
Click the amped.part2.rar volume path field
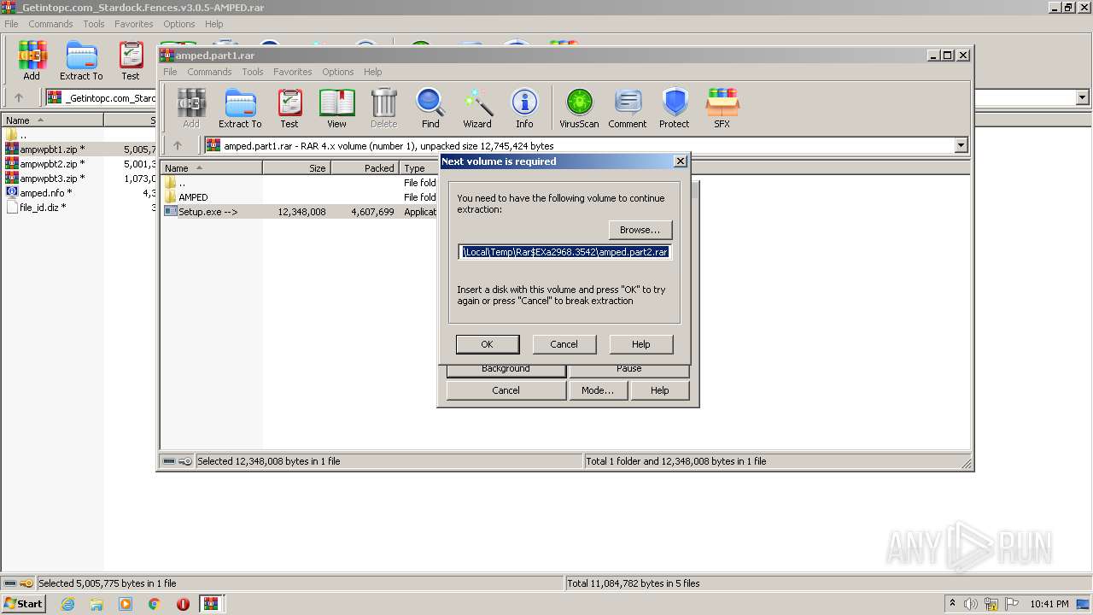tap(564, 252)
